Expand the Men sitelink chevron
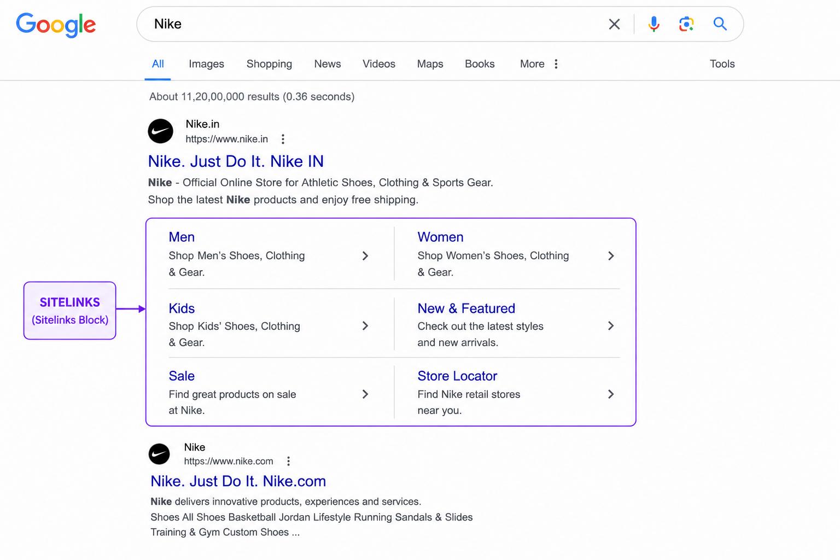This screenshot has width=840, height=560. [365, 256]
